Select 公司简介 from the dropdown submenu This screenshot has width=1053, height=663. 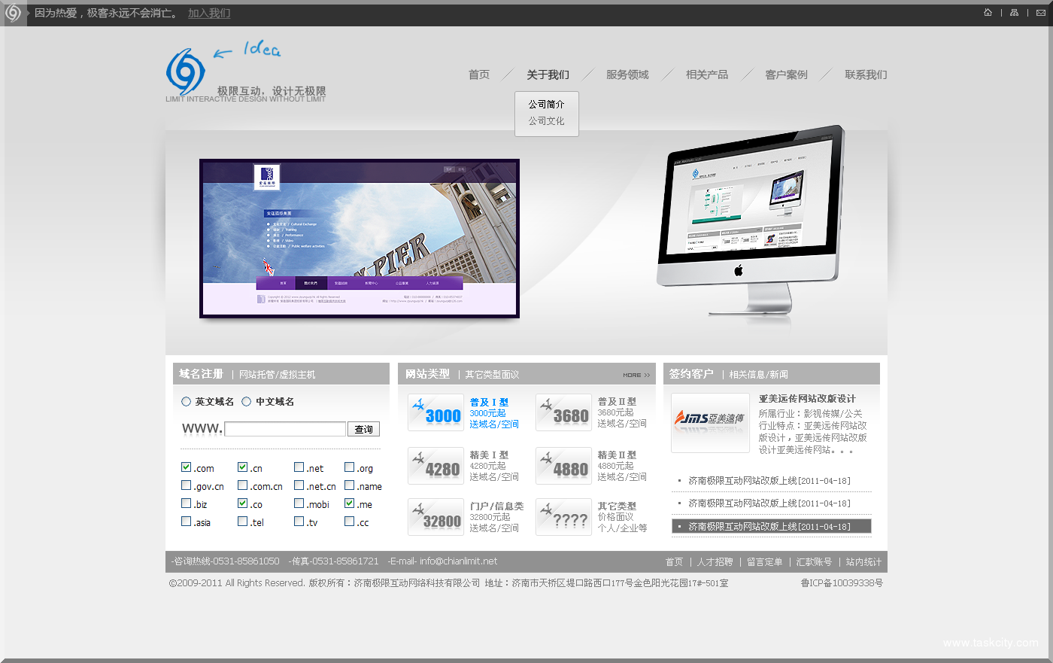546,105
